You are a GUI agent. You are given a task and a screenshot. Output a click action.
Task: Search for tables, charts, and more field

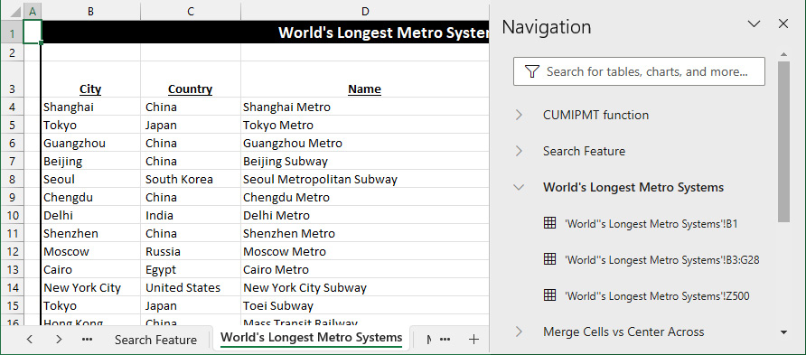point(639,71)
